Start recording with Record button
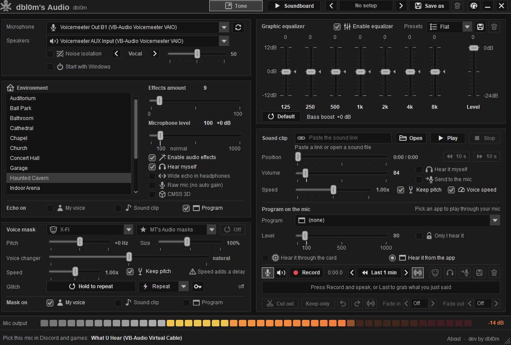The image size is (511, 345). click(x=307, y=273)
